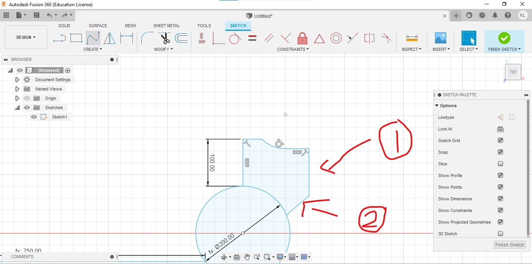Select the Fit Point Spline tool
The height and width of the screenshot is (264, 532).
pyautogui.click(x=93, y=38)
